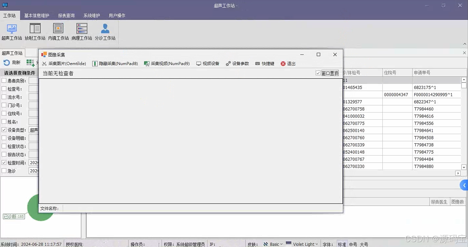The width and height of the screenshot is (468, 247).
Task: Expand the blue side panel arrow
Action: (464, 185)
